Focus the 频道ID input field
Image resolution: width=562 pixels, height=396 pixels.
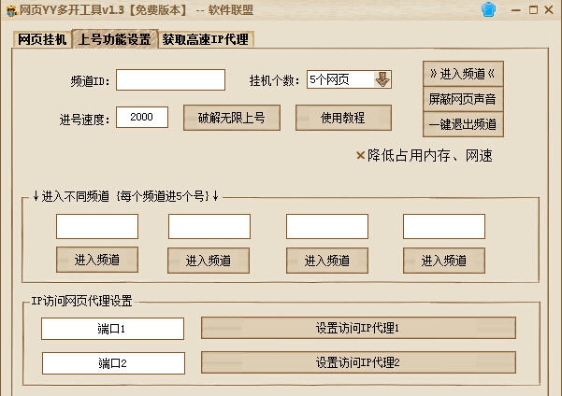click(170, 80)
